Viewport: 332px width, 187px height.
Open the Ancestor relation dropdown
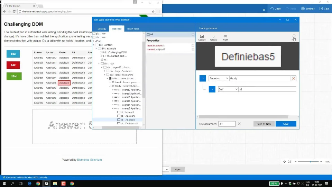(x=219, y=79)
